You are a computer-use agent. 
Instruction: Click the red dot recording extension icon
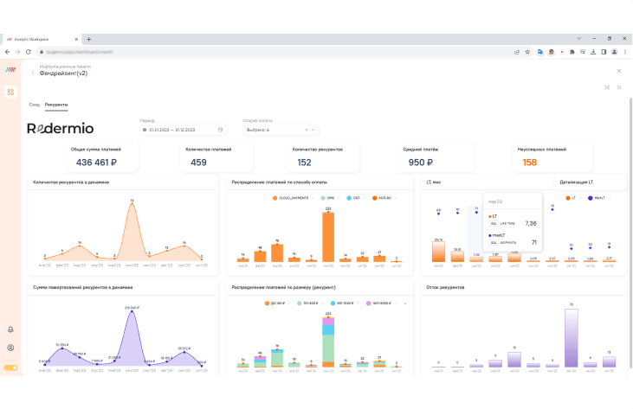[x=561, y=52]
